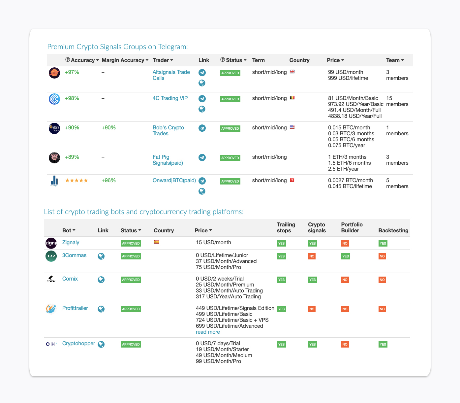Click the Onward|BTC bar chart logo
Viewport: 460px width, 403px height.
(54, 181)
